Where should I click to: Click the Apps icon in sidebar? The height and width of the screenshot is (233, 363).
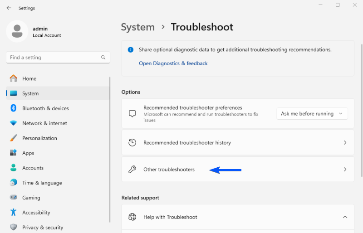point(14,153)
